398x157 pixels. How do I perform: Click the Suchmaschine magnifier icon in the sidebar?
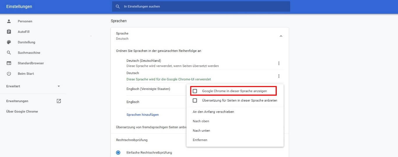9,53
